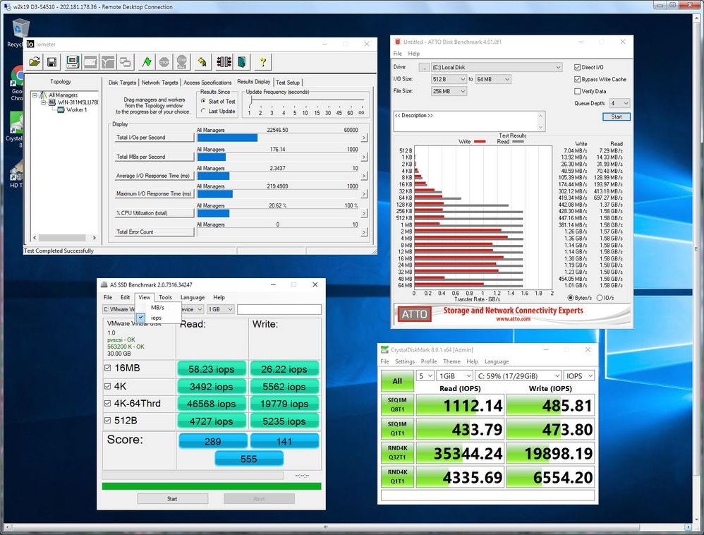Open the 512 B I/O size dropdown
Viewport: 704px width, 535px height.
pos(449,80)
